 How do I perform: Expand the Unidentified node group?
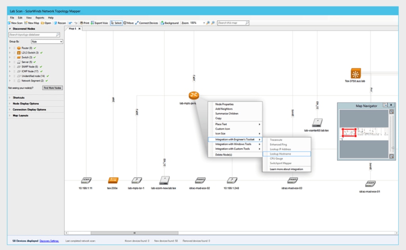coord(10,76)
